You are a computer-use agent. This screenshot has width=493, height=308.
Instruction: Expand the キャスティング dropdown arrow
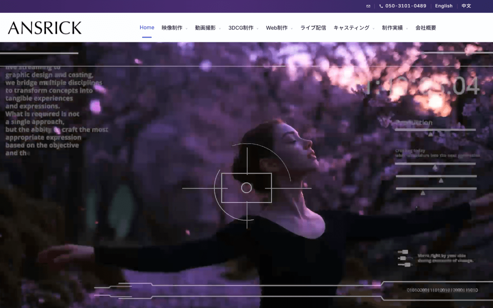373,28
